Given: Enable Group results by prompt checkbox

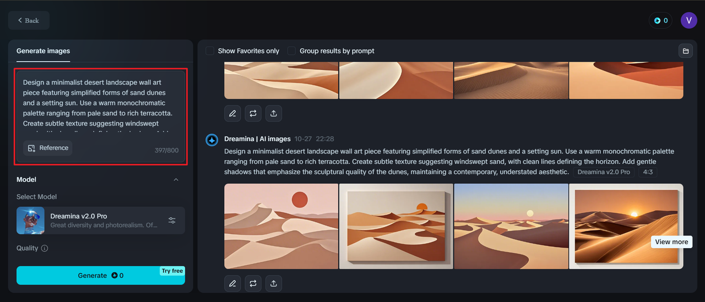Looking at the screenshot, I should (291, 51).
